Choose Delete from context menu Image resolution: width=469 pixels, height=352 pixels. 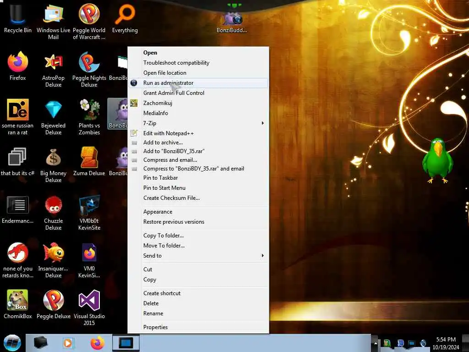click(x=198, y=303)
